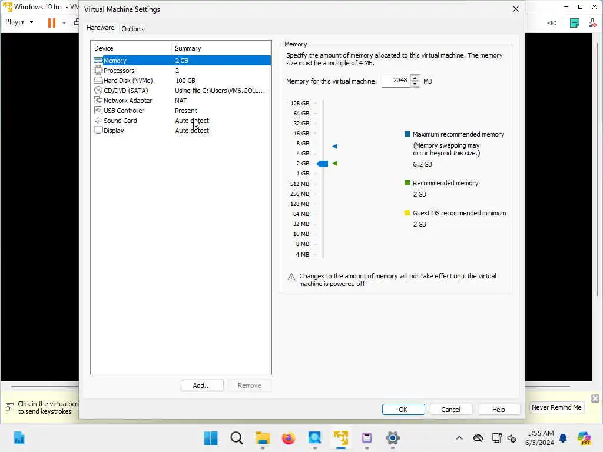Click the green recommended memory marker
This screenshot has height=452, width=603.
[x=335, y=164]
